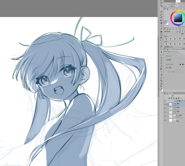Viewport: 185px width, 166px height.
Task: Zoom in in the Navigator panel
Action: click(x=184, y=4)
